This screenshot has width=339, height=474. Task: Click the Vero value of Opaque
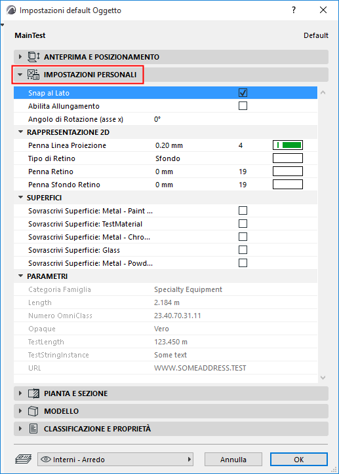pos(161,329)
